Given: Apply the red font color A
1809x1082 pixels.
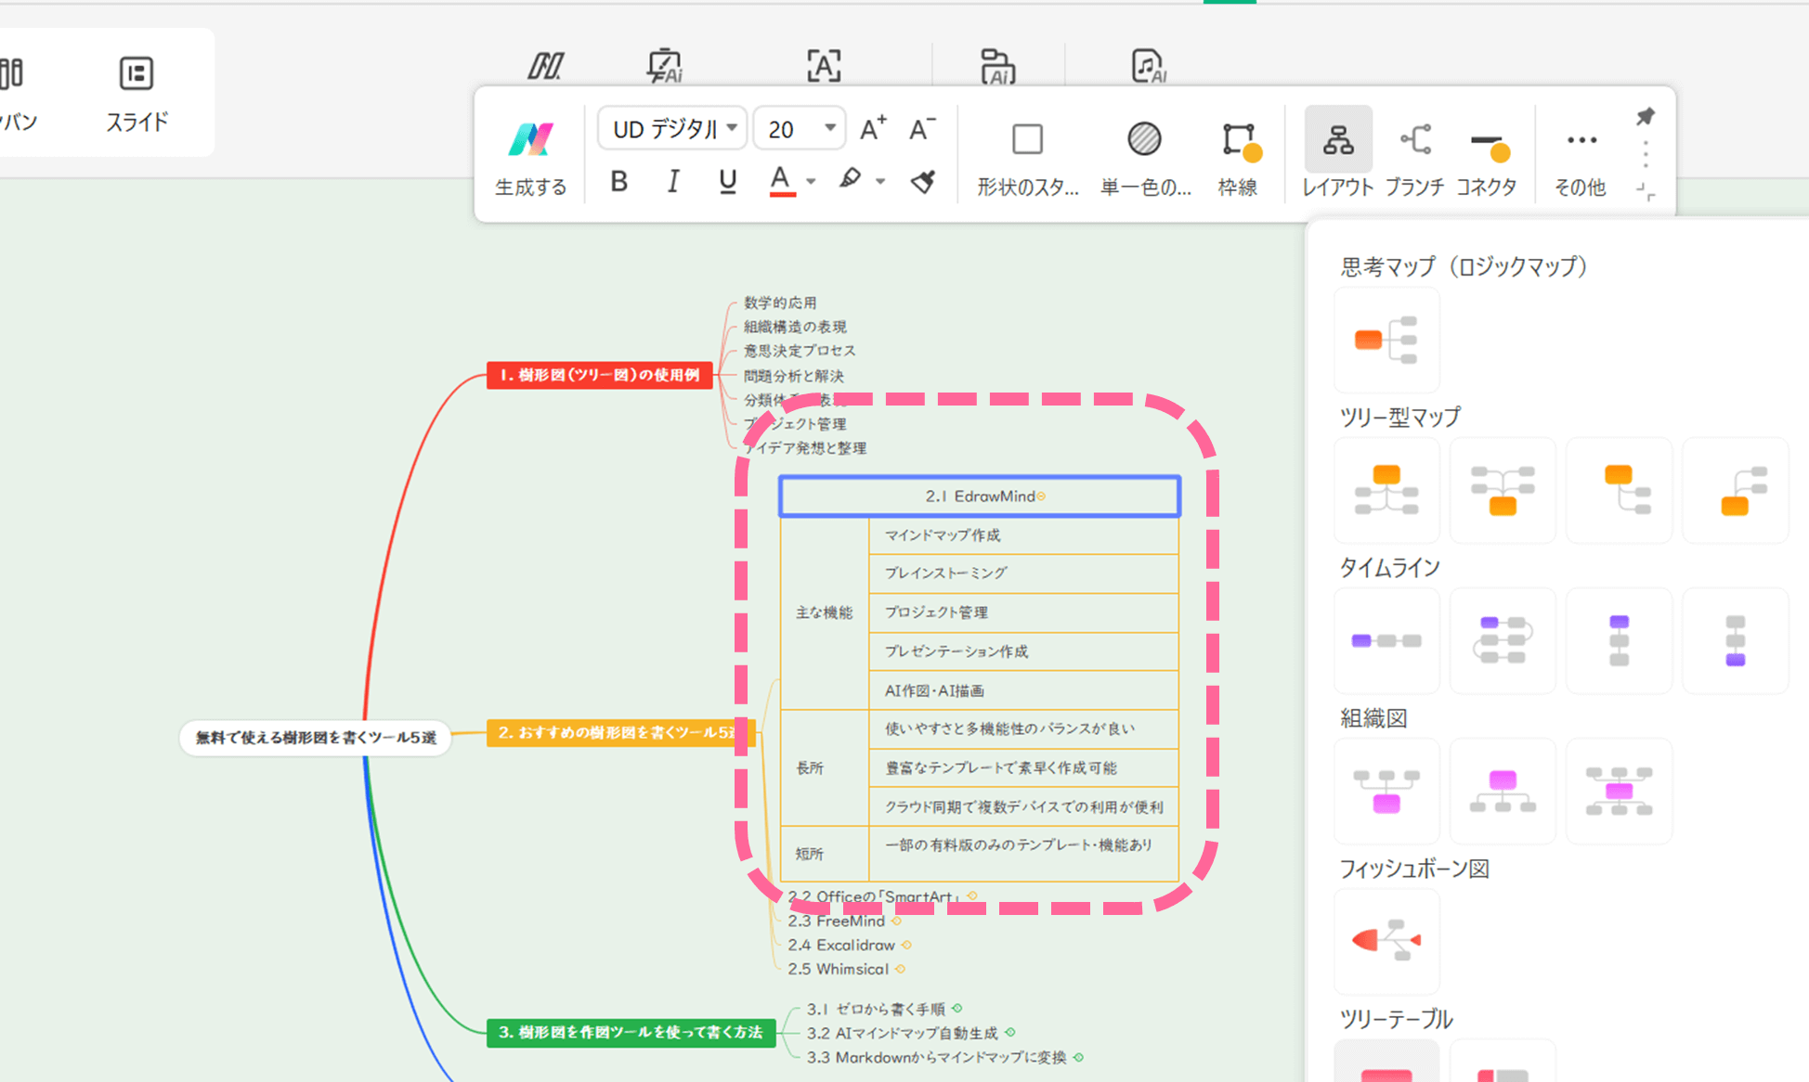Looking at the screenshot, I should [x=782, y=181].
